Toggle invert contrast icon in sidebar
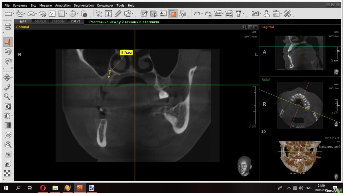Image resolution: width=343 pixels, height=193 pixels. [x=8, y=106]
